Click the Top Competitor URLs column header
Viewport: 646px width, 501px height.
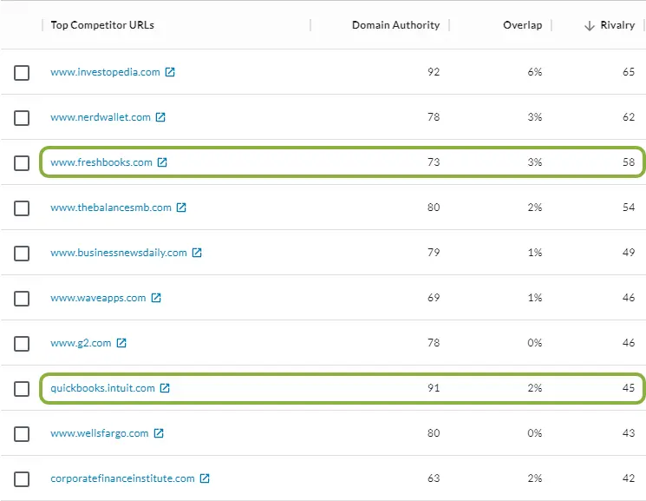tap(102, 25)
